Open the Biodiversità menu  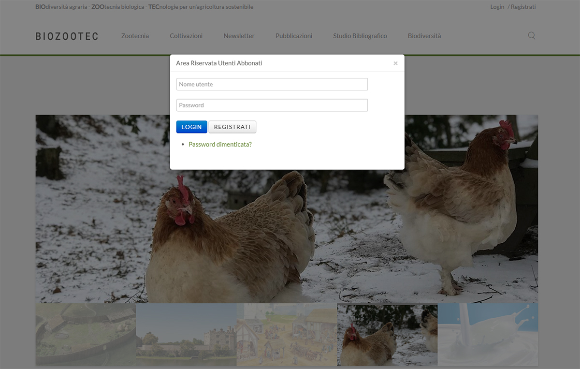(424, 36)
